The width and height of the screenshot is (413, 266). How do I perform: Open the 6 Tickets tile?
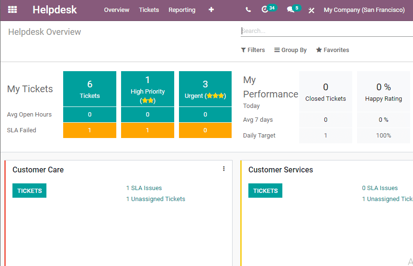89,89
